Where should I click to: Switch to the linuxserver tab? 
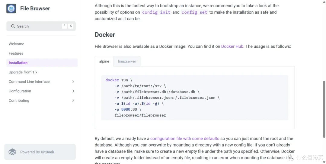click(x=127, y=61)
